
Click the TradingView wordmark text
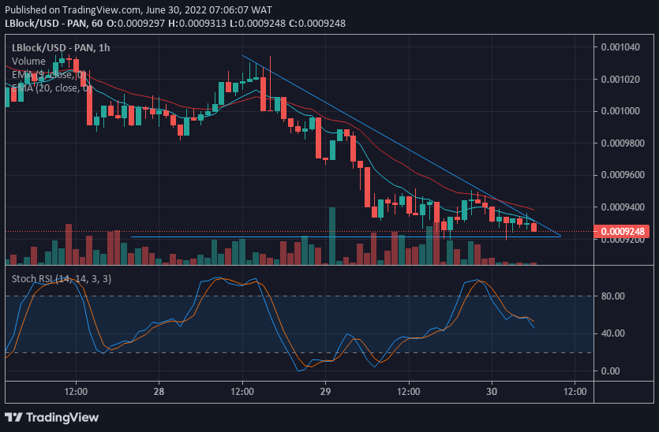pyautogui.click(x=62, y=417)
